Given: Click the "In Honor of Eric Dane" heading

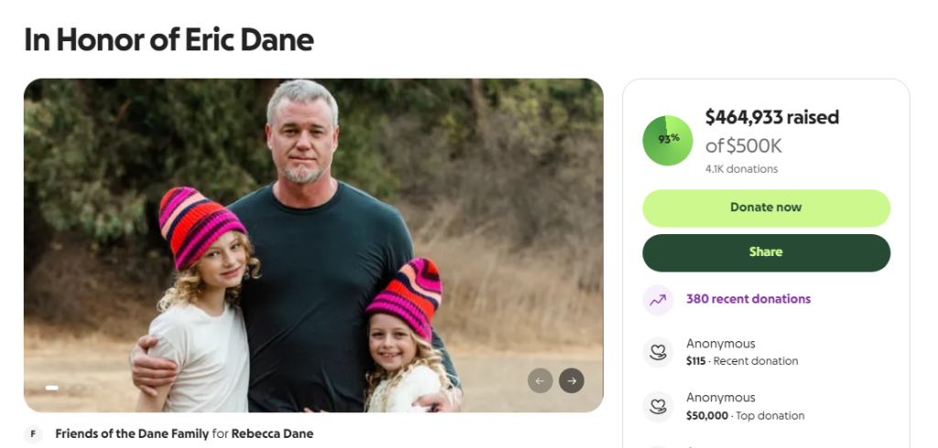Looking at the screenshot, I should (x=169, y=40).
